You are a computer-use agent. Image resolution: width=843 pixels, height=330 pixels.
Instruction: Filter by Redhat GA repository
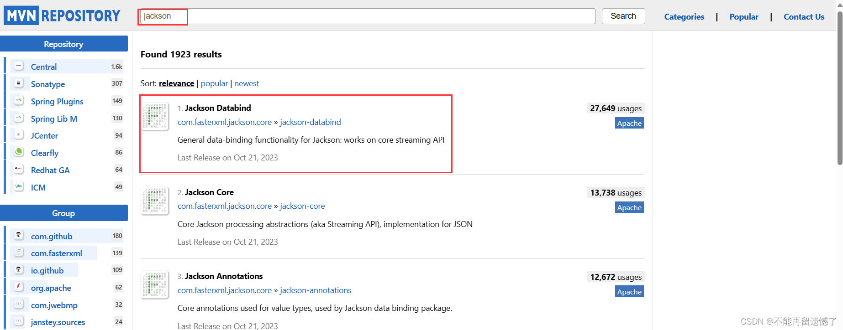(x=50, y=170)
